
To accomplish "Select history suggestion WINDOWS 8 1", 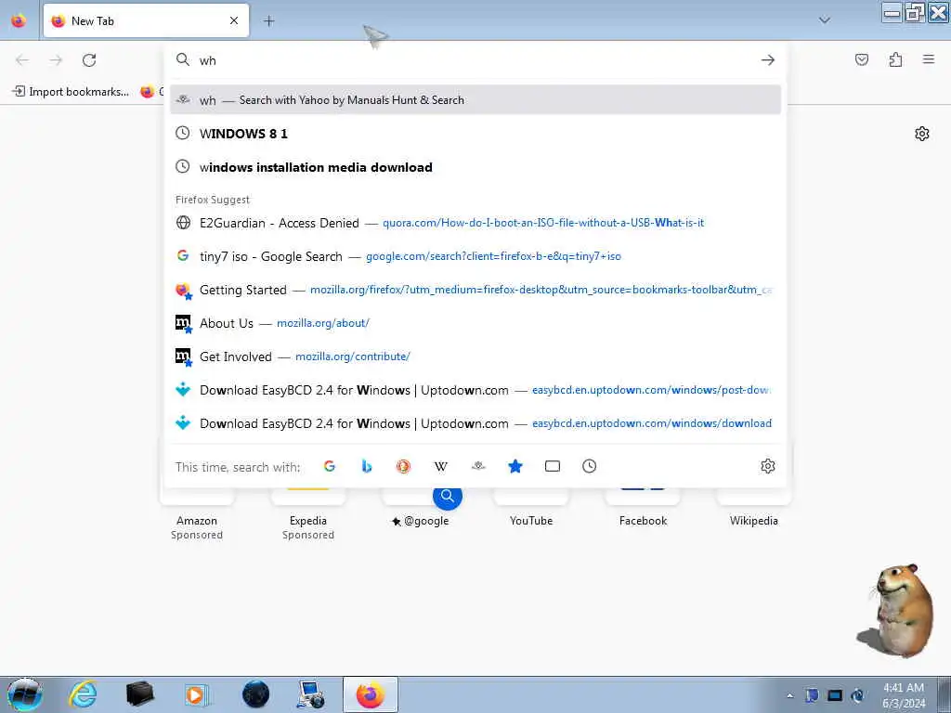I will [475, 134].
